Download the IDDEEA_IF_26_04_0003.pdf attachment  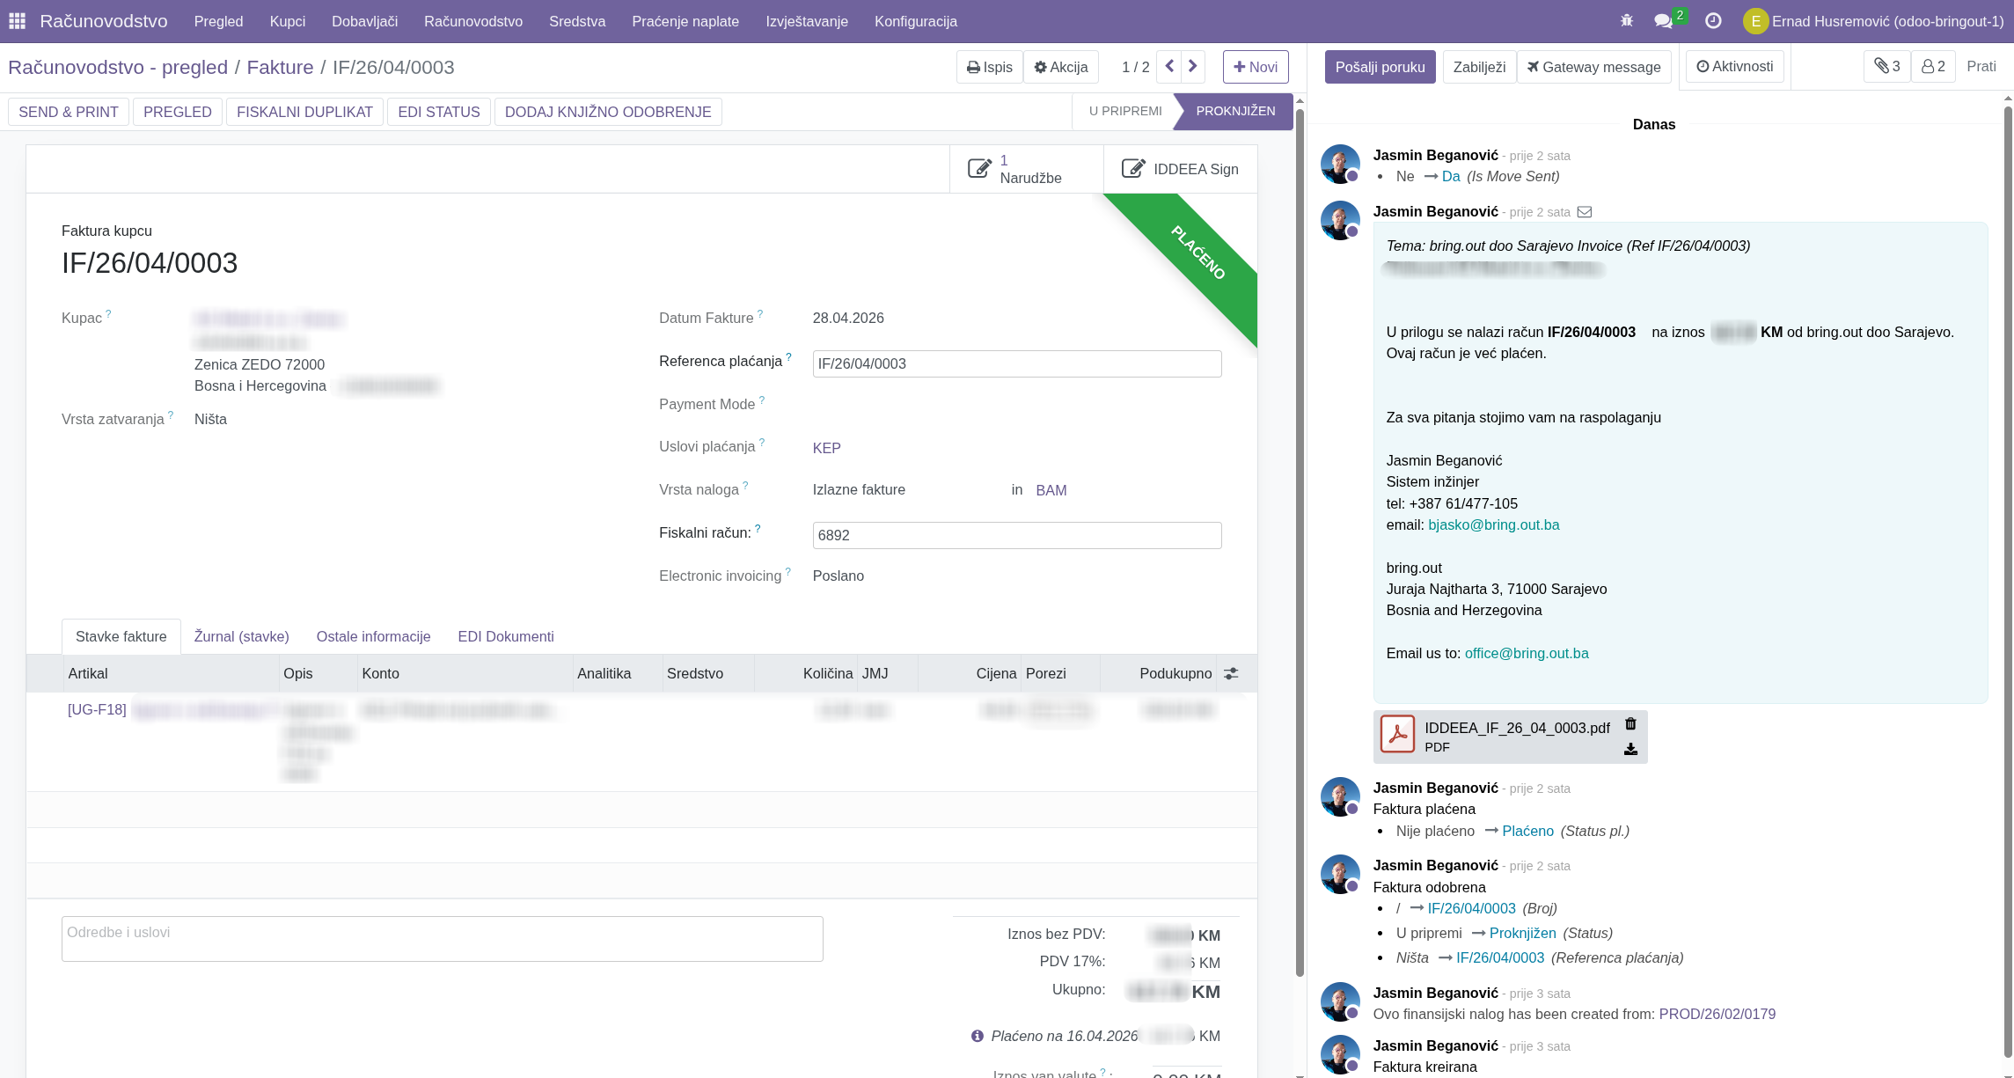point(1630,749)
